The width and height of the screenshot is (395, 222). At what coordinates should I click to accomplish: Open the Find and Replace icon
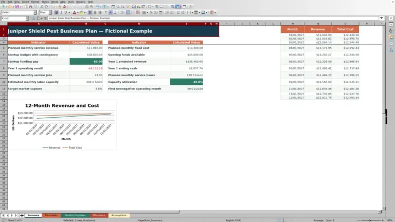point(86,7)
